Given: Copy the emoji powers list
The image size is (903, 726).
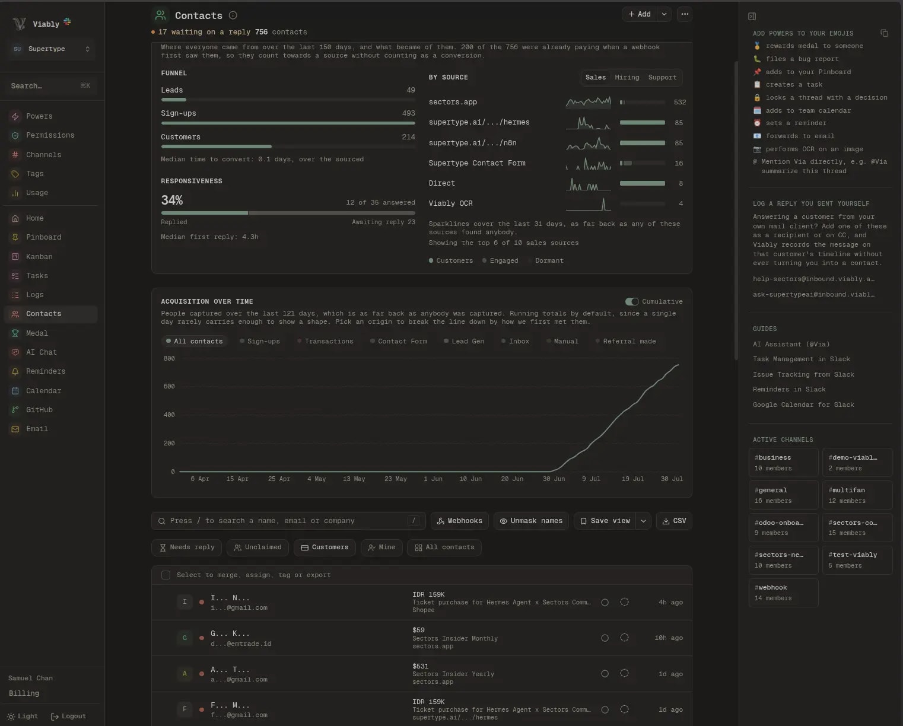Looking at the screenshot, I should [x=884, y=33].
